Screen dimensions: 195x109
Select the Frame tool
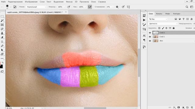[2, 25]
